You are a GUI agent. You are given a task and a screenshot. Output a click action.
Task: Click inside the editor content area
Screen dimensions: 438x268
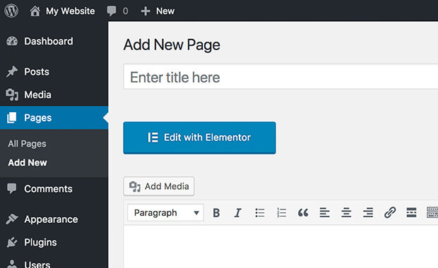[x=280, y=247]
